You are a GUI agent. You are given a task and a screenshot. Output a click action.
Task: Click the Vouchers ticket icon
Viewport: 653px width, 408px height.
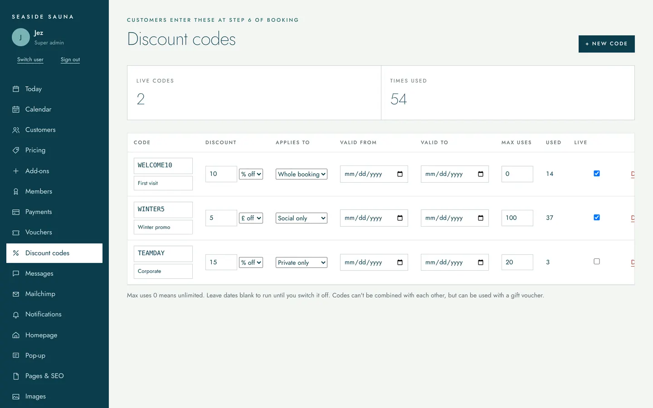16,233
